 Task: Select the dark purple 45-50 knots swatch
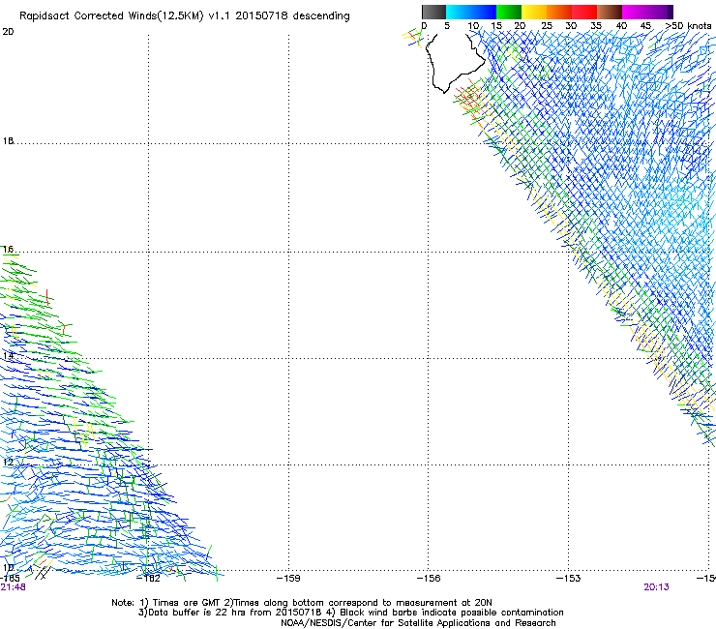(660, 12)
